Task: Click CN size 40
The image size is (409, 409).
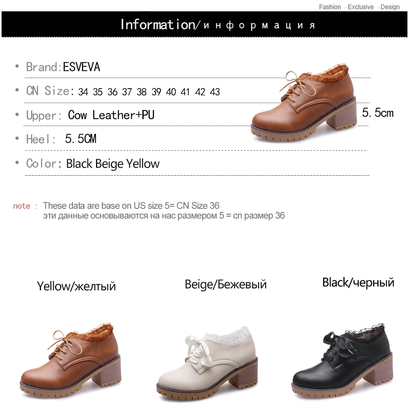Action: pyautogui.click(x=171, y=92)
